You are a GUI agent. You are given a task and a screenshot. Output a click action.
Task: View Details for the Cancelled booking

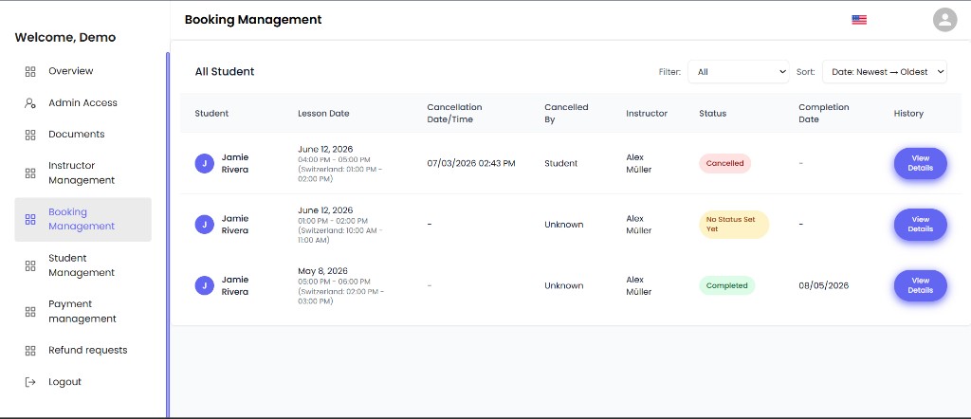pos(920,163)
